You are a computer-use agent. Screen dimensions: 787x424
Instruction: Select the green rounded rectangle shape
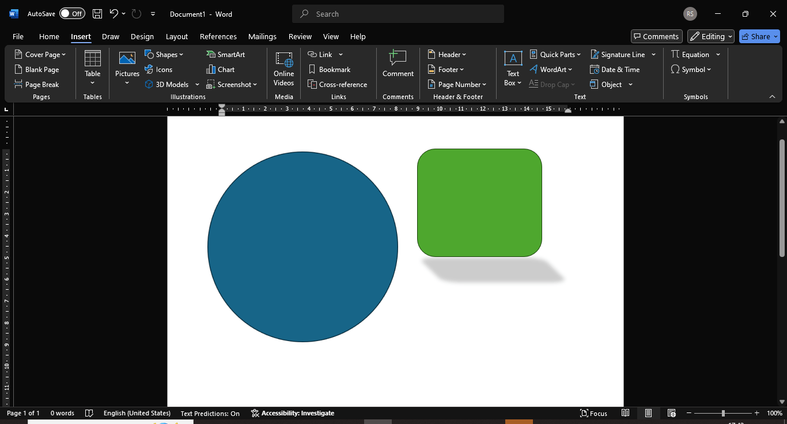[x=479, y=203]
